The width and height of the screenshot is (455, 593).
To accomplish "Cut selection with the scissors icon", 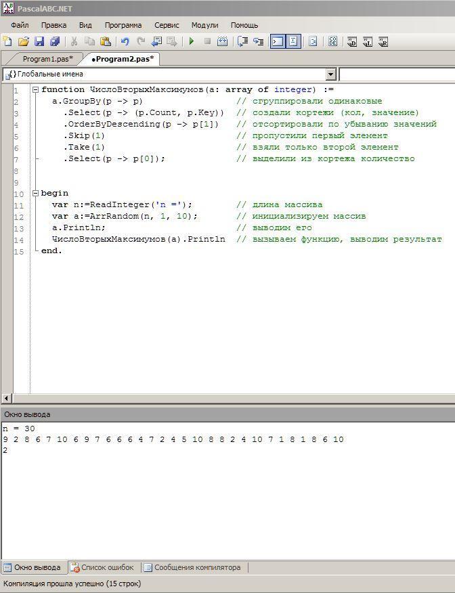I will 74,41.
